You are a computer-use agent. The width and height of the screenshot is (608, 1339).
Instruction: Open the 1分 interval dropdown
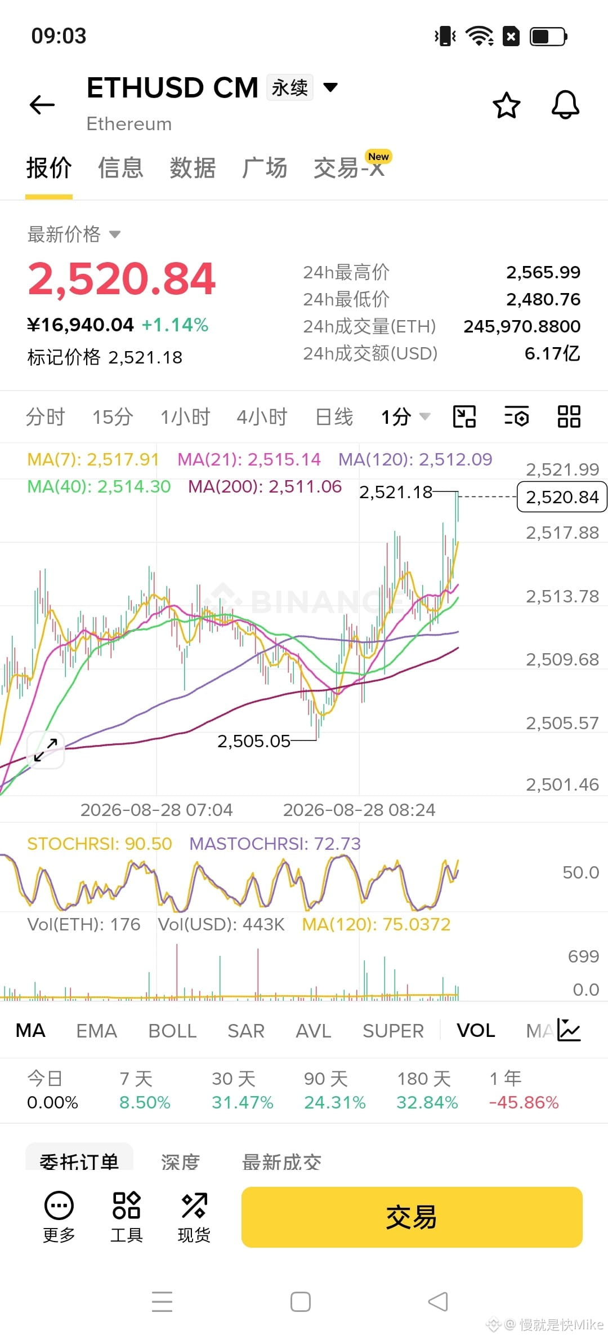[406, 417]
